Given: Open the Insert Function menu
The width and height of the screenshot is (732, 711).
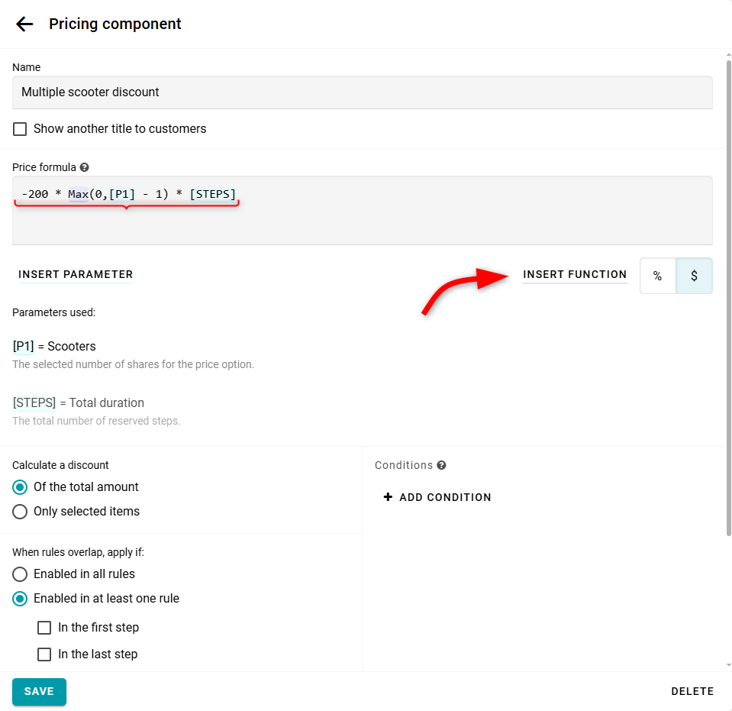Looking at the screenshot, I should point(575,275).
